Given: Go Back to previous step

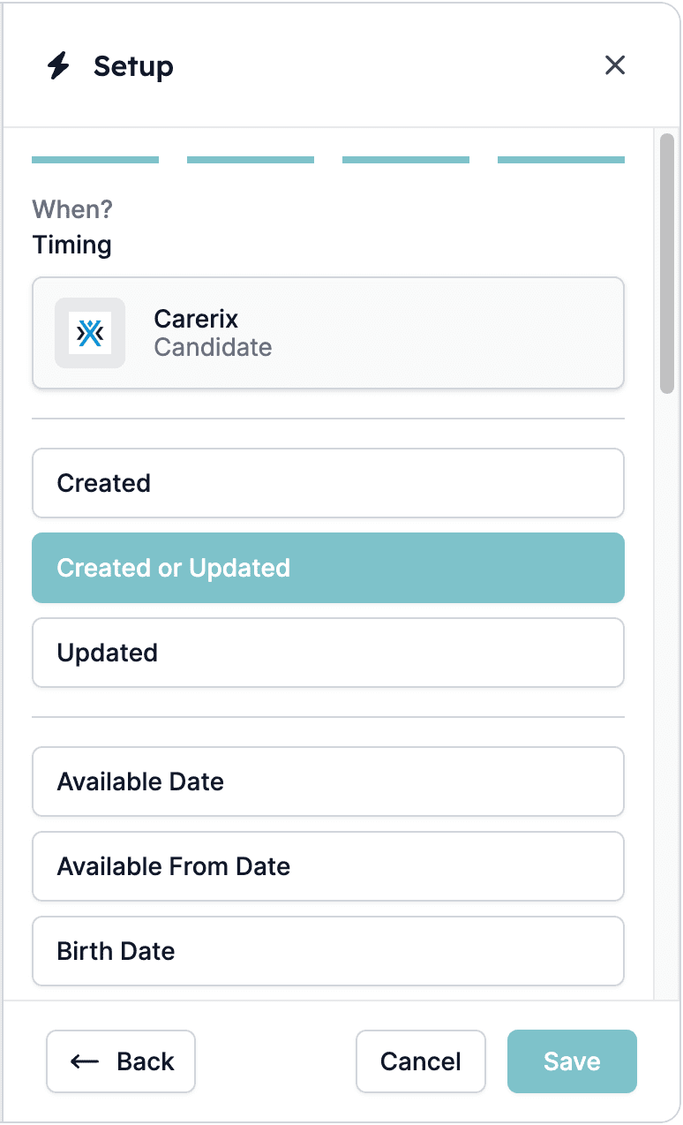Looking at the screenshot, I should (x=121, y=1061).
